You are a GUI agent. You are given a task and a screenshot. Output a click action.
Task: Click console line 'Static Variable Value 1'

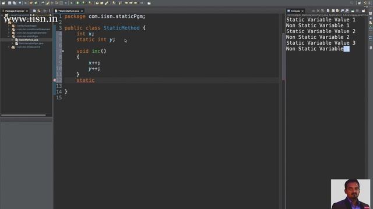click(x=321, y=20)
